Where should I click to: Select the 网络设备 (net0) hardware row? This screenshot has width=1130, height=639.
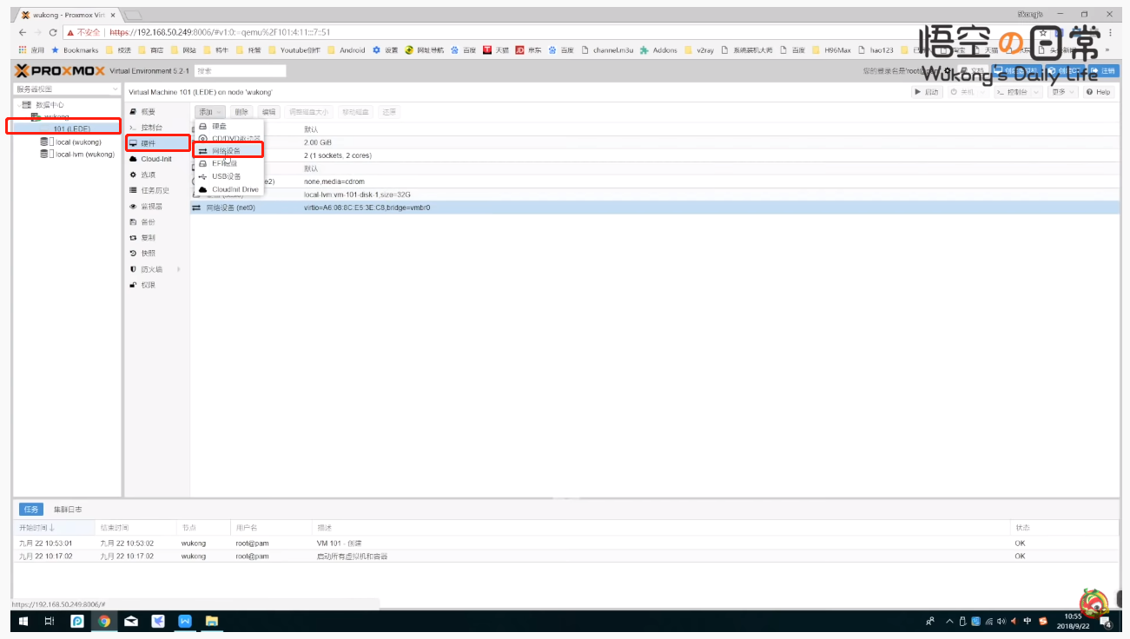pos(655,208)
